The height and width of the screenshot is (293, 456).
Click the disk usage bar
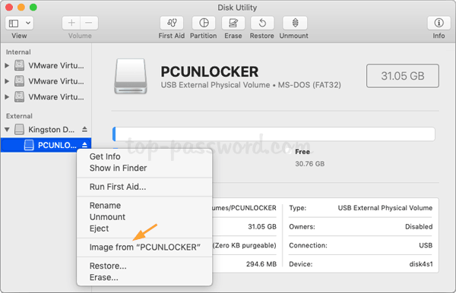274,134
